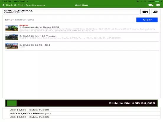Open the CASE IH 5240 thumbnail

(x=12, y=46)
